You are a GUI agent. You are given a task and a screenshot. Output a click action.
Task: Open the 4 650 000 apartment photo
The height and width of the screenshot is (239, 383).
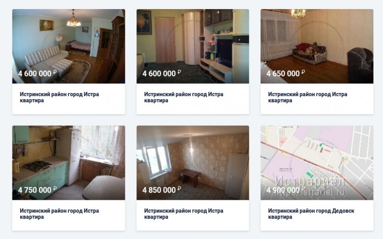pos(317,46)
